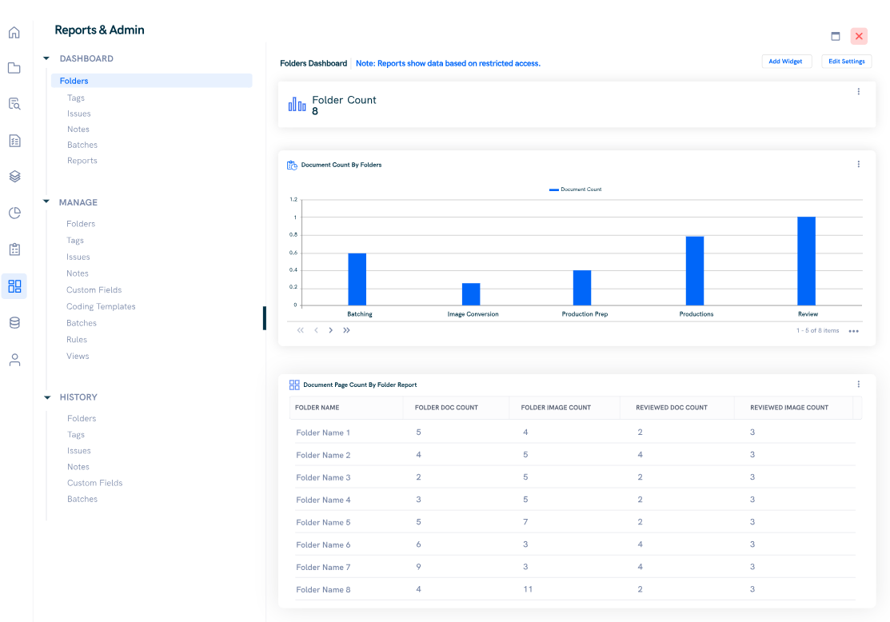This screenshot has width=890, height=622.
Task: Select the Reports & Admin dashboard icon
Action: pyautogui.click(x=14, y=286)
